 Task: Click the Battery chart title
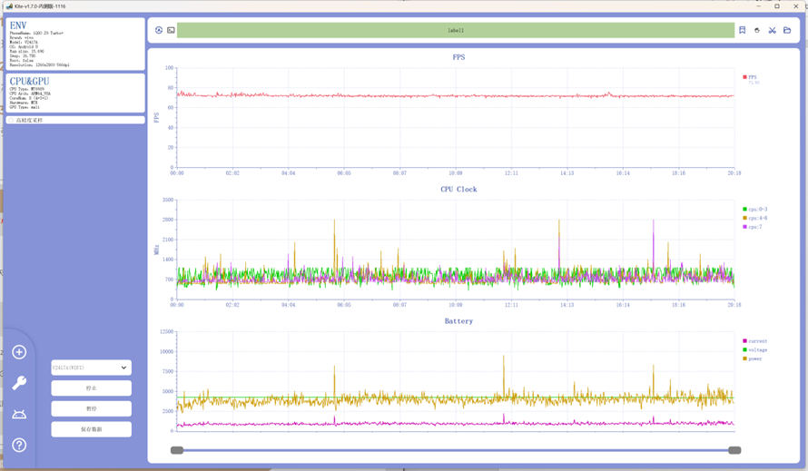(x=458, y=321)
